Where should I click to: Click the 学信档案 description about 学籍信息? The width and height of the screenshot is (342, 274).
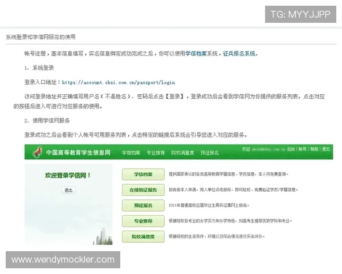(x=229, y=174)
